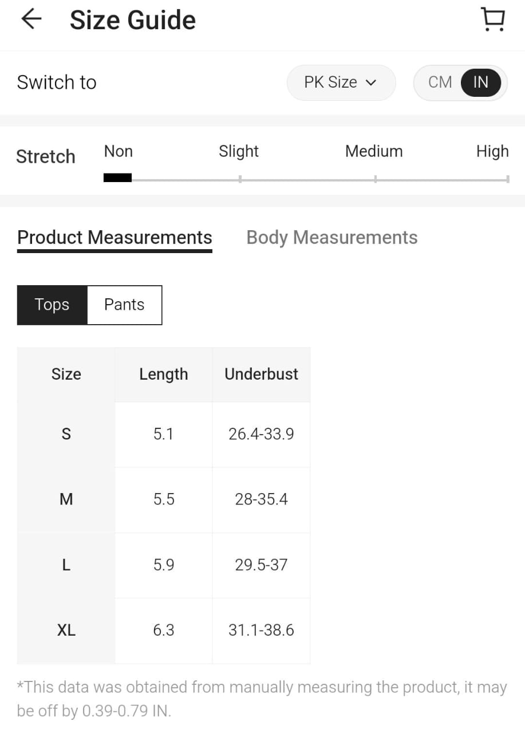Switch units to CM

pos(440,82)
